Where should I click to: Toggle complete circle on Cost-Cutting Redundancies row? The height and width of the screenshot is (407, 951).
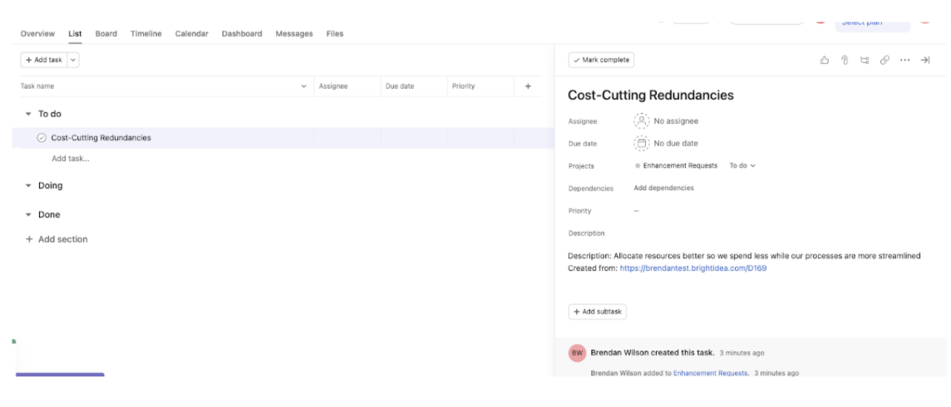click(x=42, y=138)
